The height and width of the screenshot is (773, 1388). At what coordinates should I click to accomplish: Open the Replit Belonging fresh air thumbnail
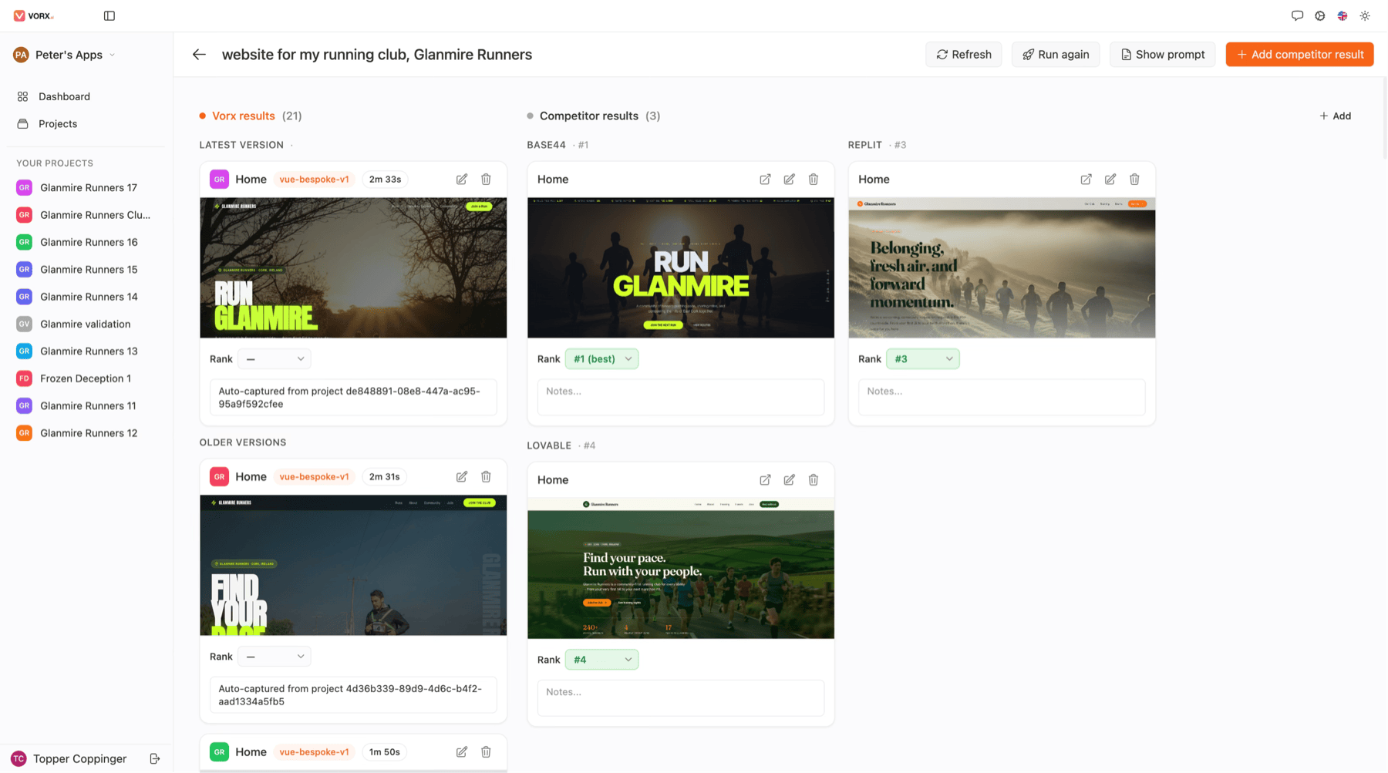tap(1002, 268)
